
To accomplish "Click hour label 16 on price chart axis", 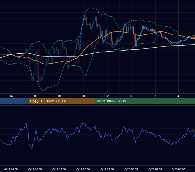I will [x=35, y=96].
